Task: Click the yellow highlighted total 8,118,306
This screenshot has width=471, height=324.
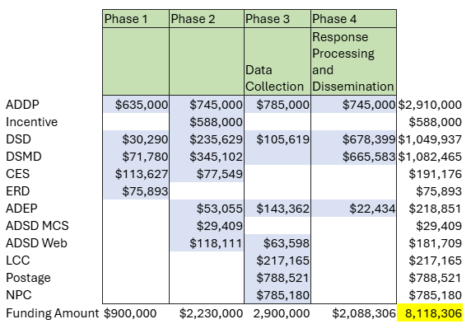Action: pos(430,313)
